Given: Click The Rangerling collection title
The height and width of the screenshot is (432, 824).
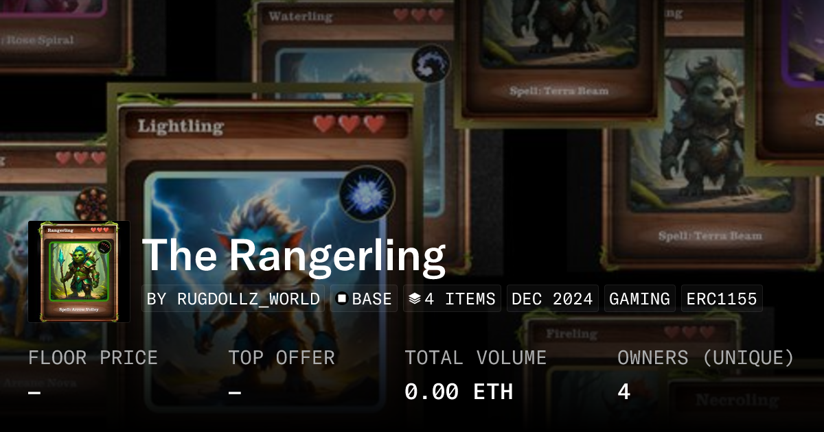Looking at the screenshot, I should point(294,255).
